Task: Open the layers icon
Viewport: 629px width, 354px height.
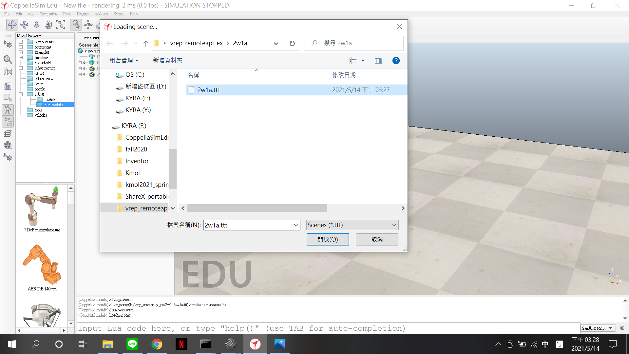Action: tap(8, 133)
